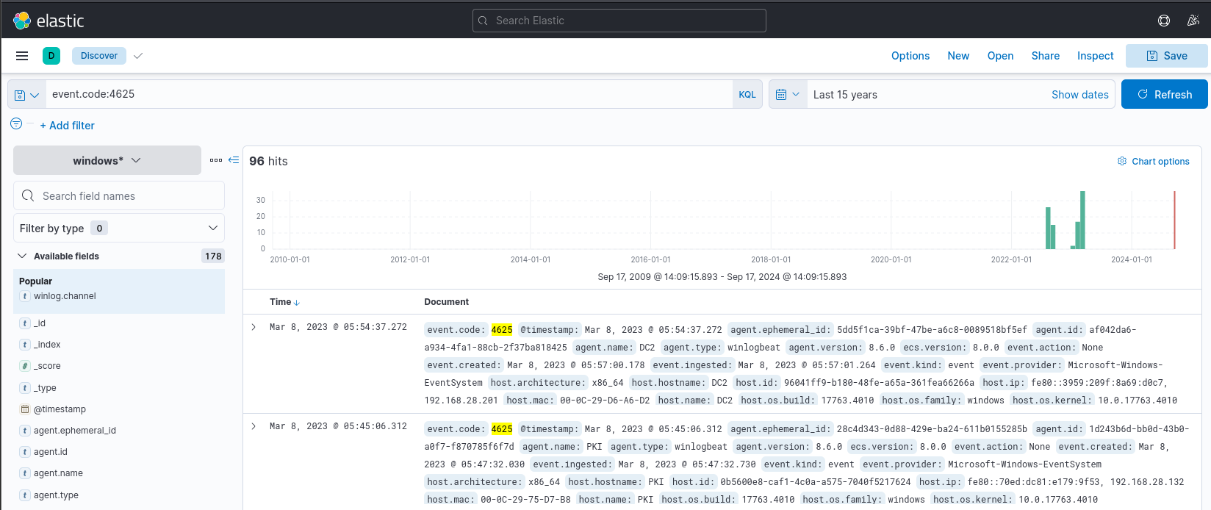1211x510 pixels.
Task: Open saved queries menu icon
Action: pos(26,95)
